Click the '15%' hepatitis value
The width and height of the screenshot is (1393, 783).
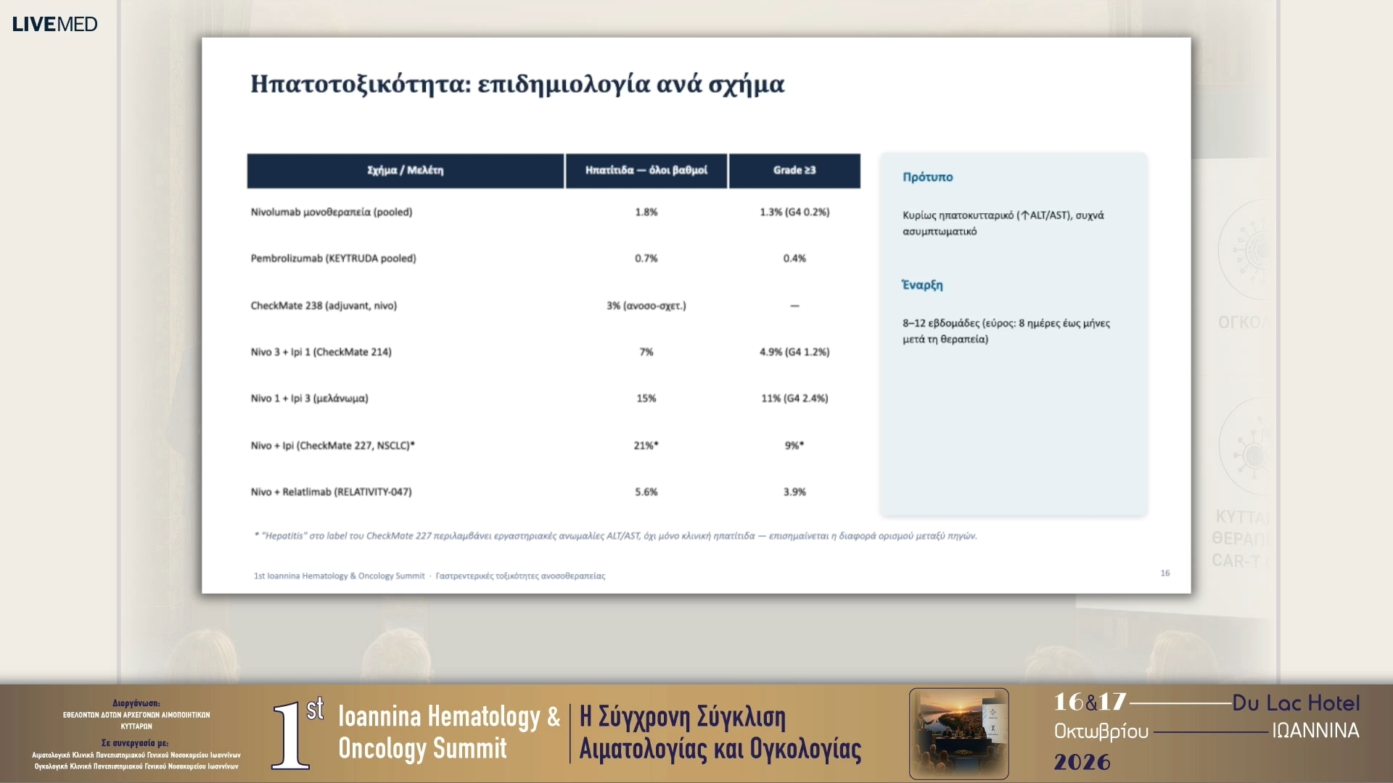646,398
